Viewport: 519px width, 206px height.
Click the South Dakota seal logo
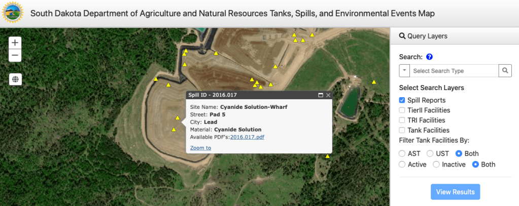tap(13, 13)
